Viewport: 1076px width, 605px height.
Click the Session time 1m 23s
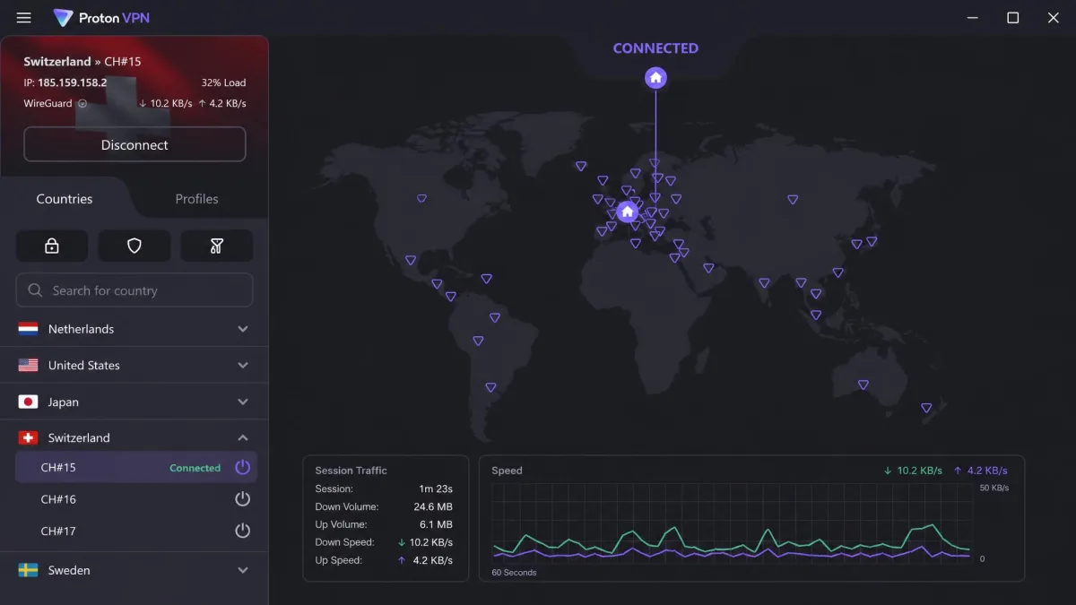[x=436, y=488]
